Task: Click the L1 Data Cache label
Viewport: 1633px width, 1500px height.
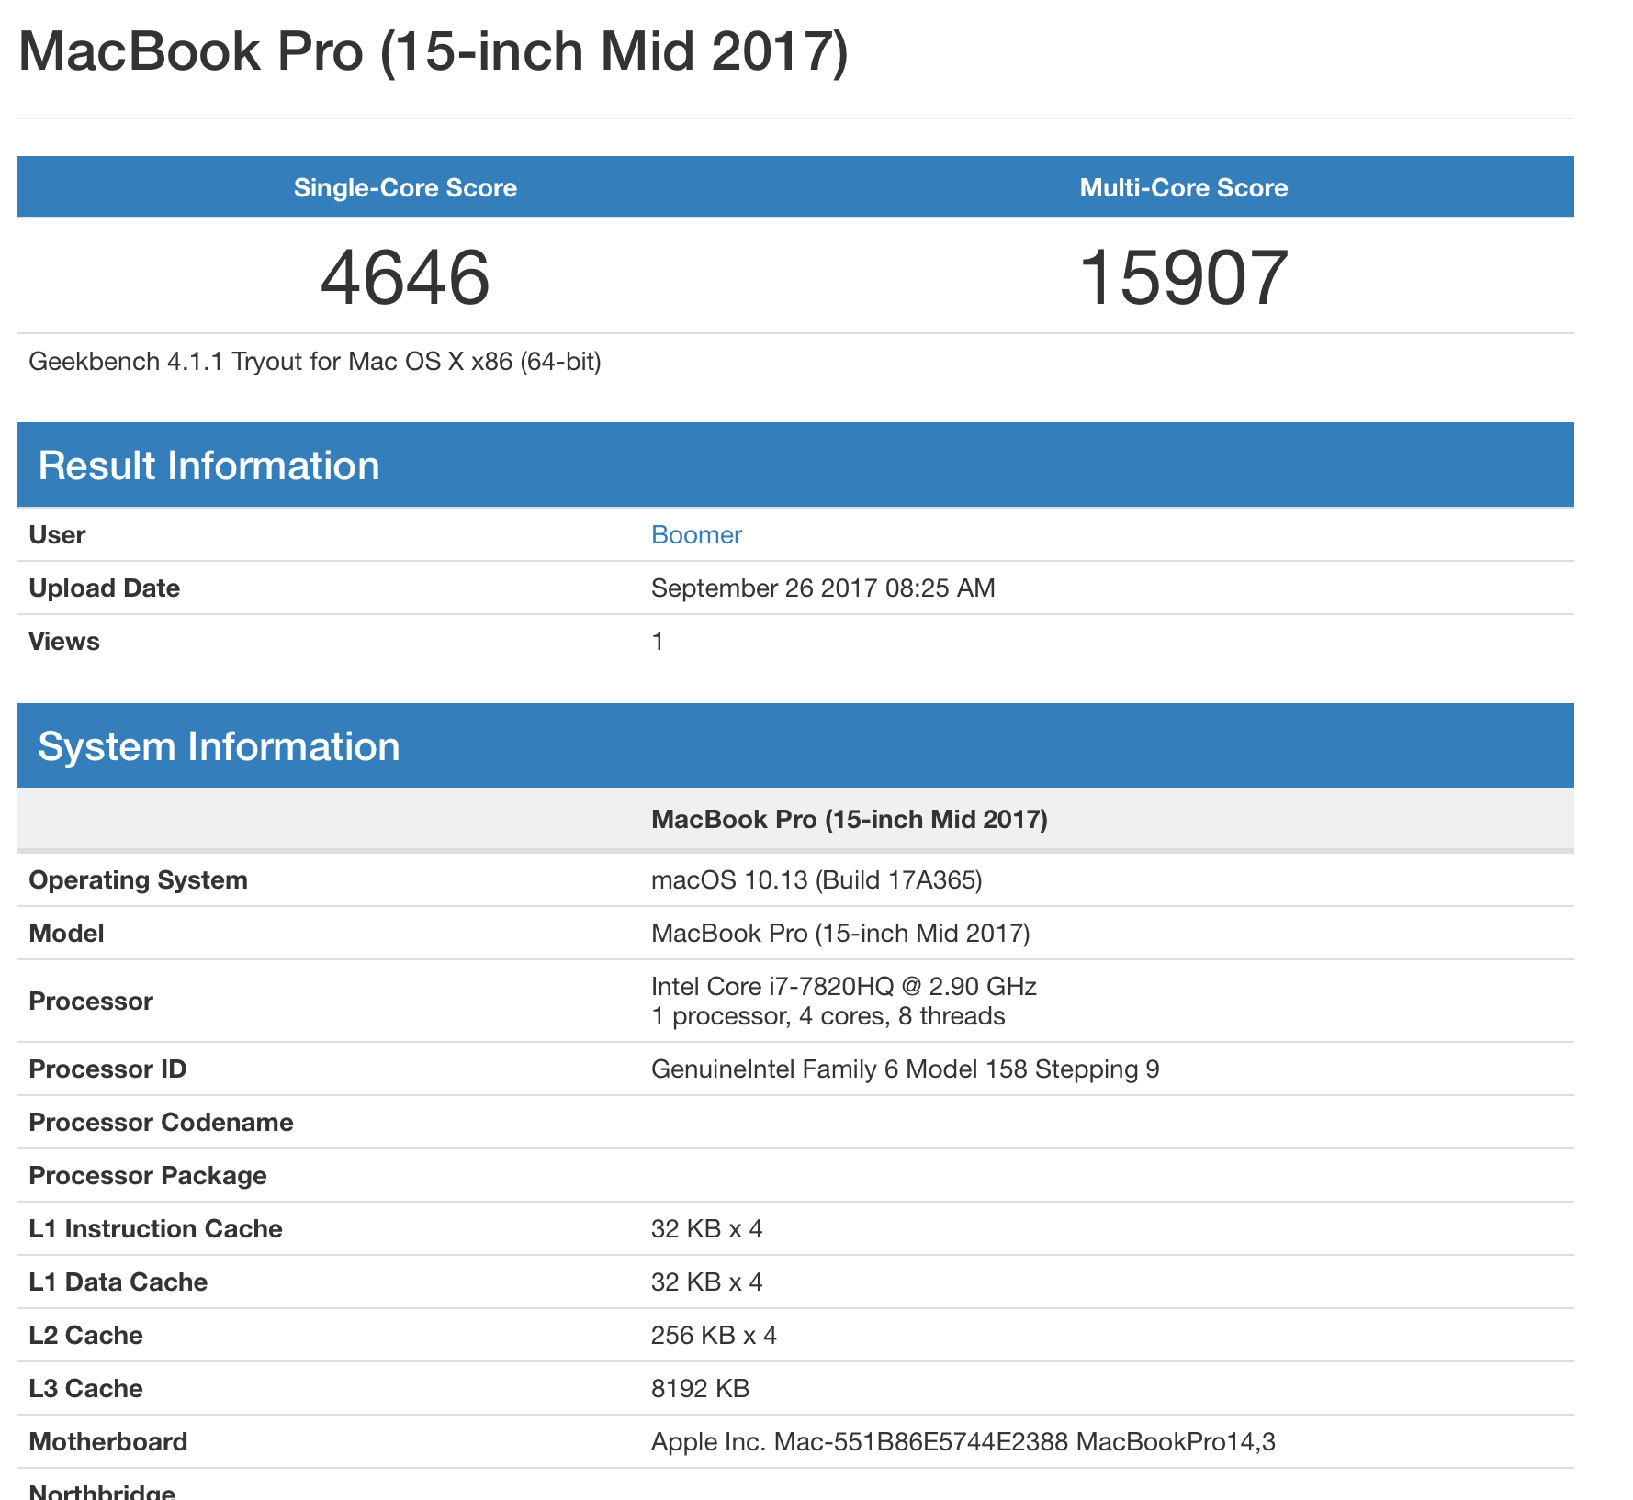Action: pyautogui.click(x=118, y=1282)
